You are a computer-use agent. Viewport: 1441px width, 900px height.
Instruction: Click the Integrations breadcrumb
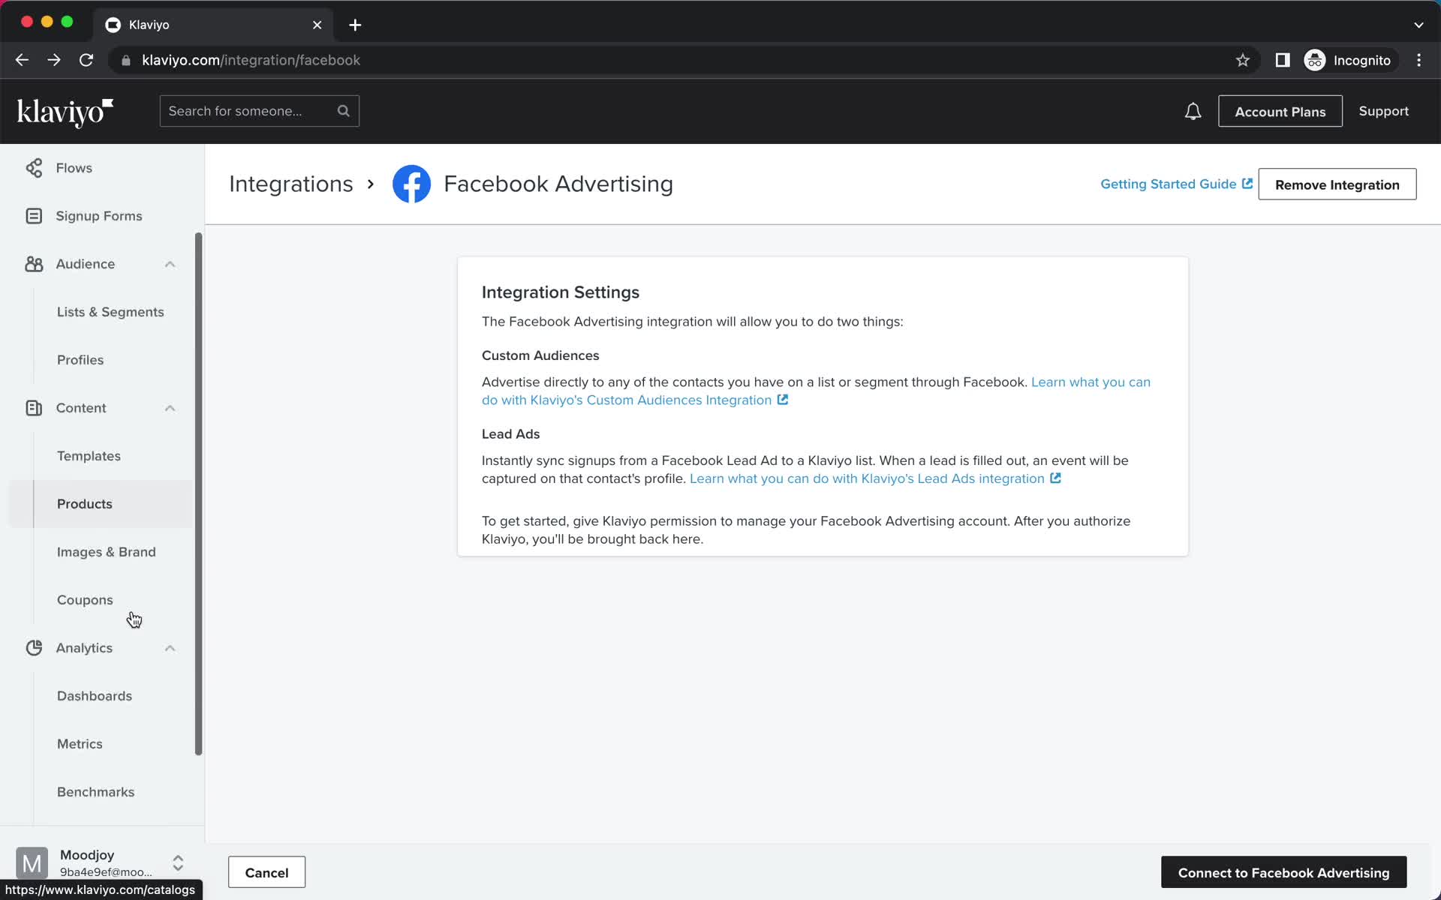point(291,184)
